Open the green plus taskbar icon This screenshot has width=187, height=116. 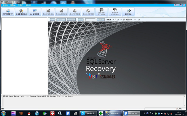point(101,113)
